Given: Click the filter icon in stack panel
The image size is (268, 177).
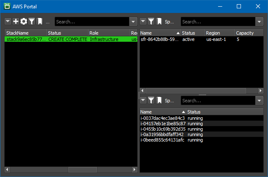Looking at the screenshot, I should [x=32, y=21].
